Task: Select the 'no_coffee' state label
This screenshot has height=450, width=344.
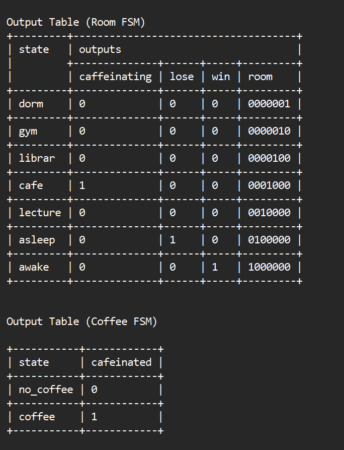Action: click(46, 390)
